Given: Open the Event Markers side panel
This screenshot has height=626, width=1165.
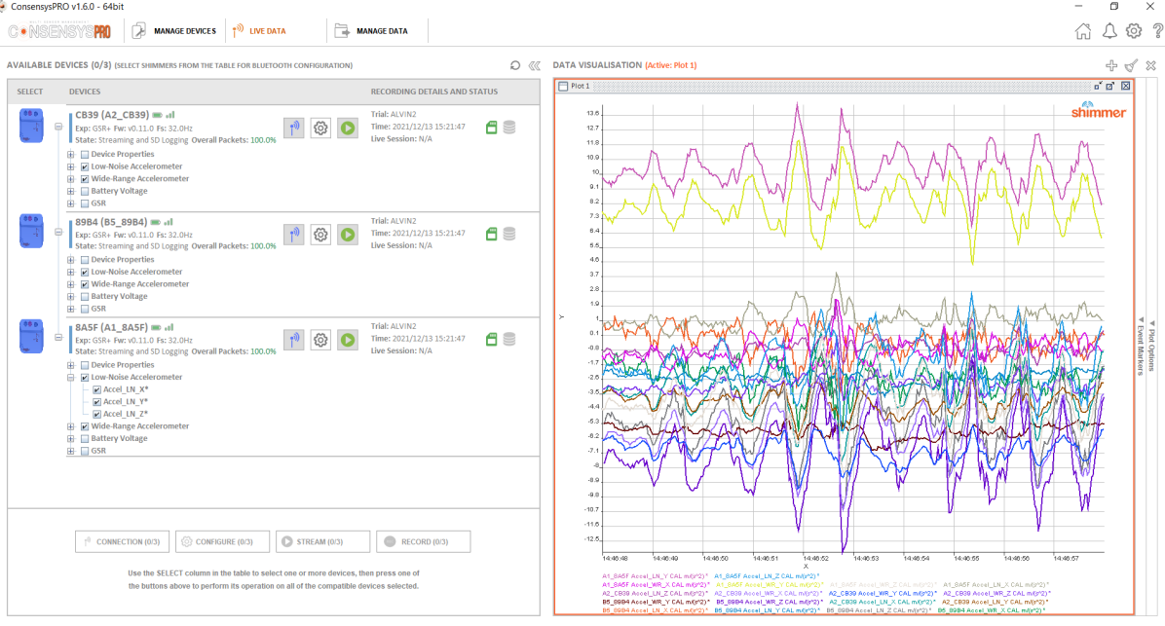Looking at the screenshot, I should (1141, 346).
